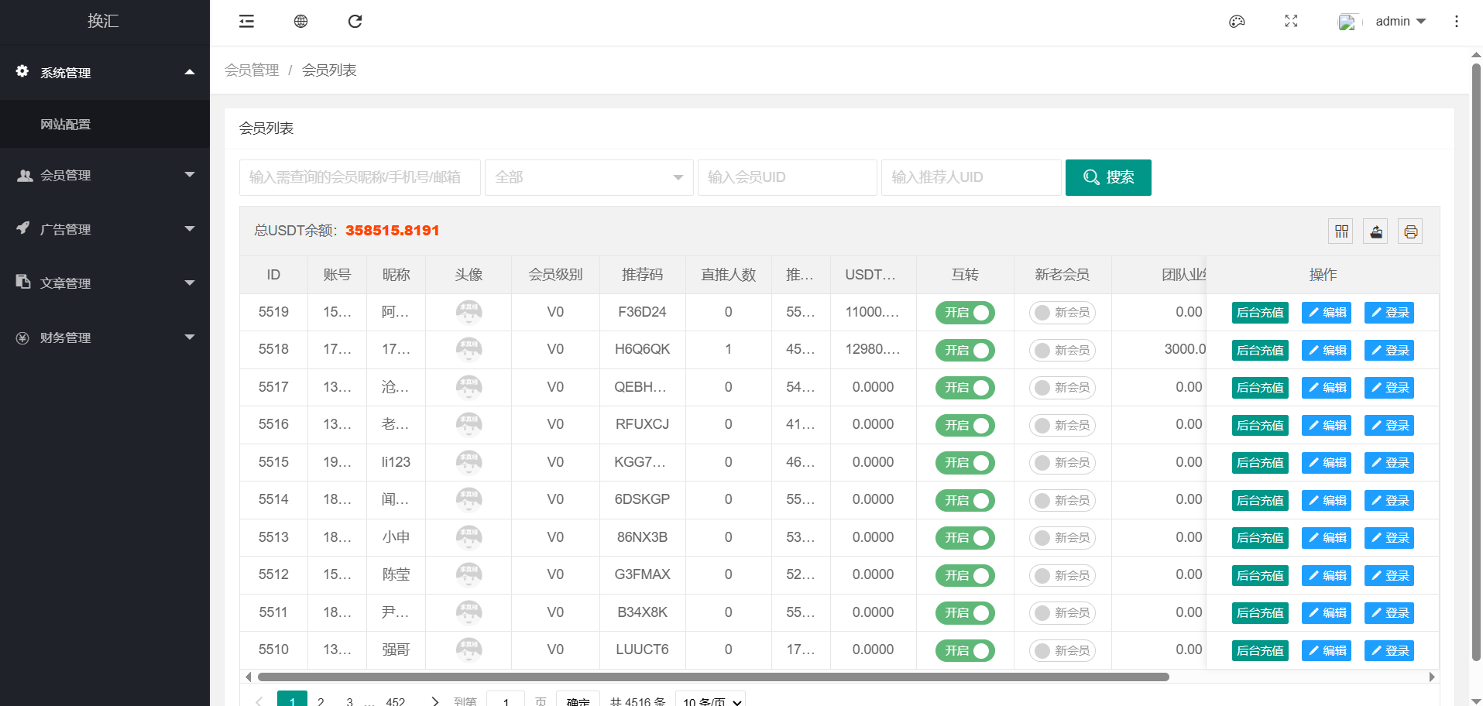Open the column filter grid icon
Screen dimensions: 1483x706
(x=1341, y=231)
